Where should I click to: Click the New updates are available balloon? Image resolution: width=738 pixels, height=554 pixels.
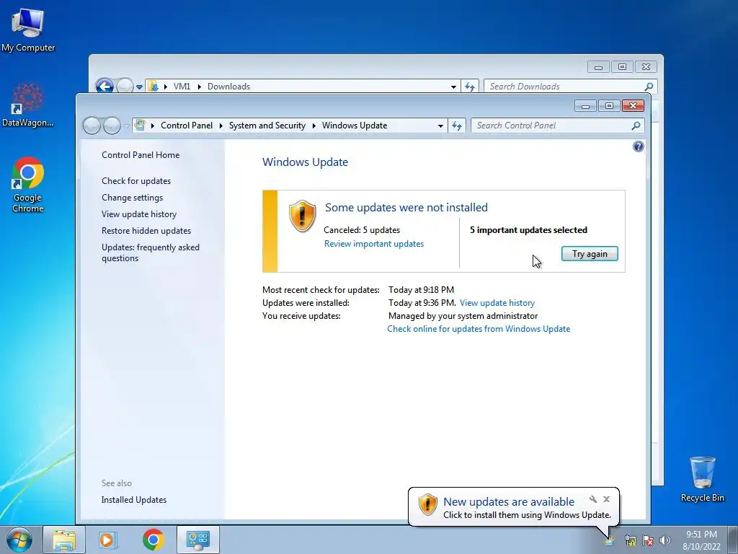click(513, 508)
